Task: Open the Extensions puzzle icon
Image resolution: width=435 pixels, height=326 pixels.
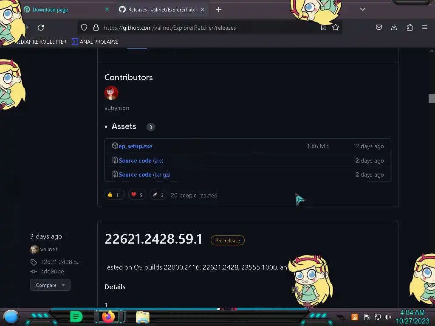Action: (x=410, y=27)
